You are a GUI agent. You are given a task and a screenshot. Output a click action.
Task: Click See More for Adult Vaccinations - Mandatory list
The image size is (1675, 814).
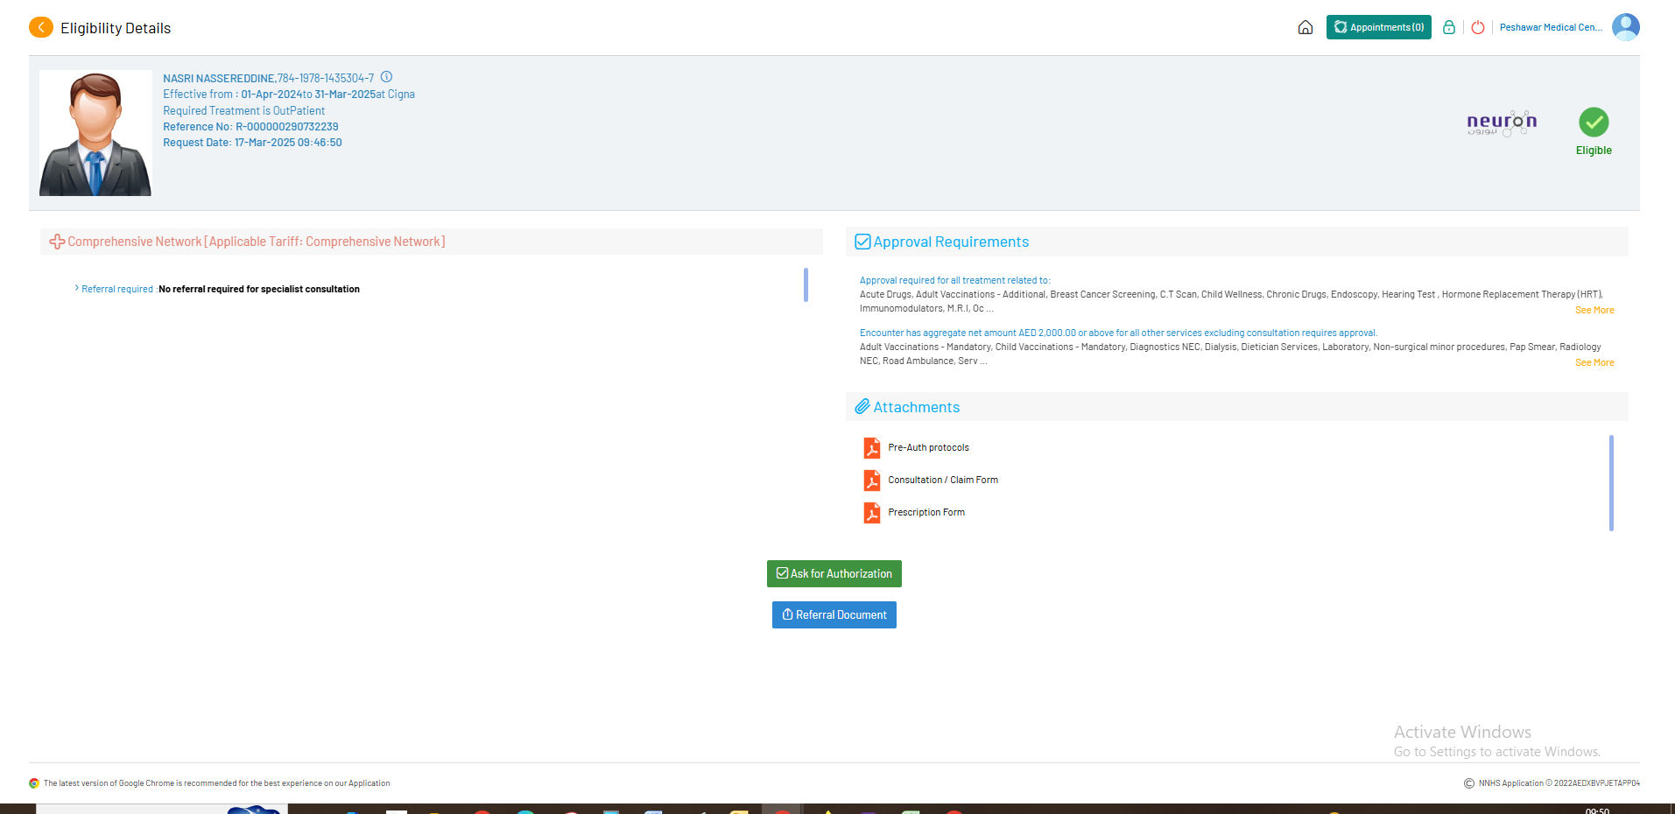[x=1594, y=362]
